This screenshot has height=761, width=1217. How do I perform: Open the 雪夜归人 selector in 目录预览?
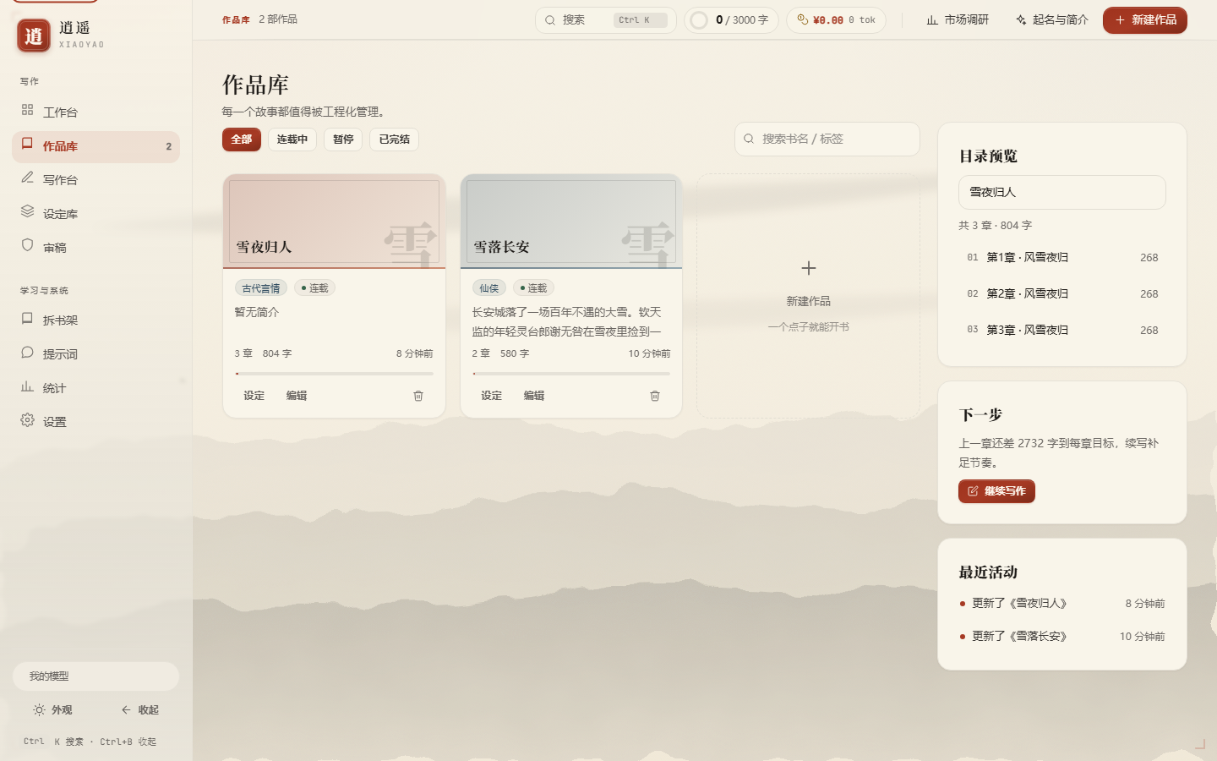pyautogui.click(x=1061, y=192)
